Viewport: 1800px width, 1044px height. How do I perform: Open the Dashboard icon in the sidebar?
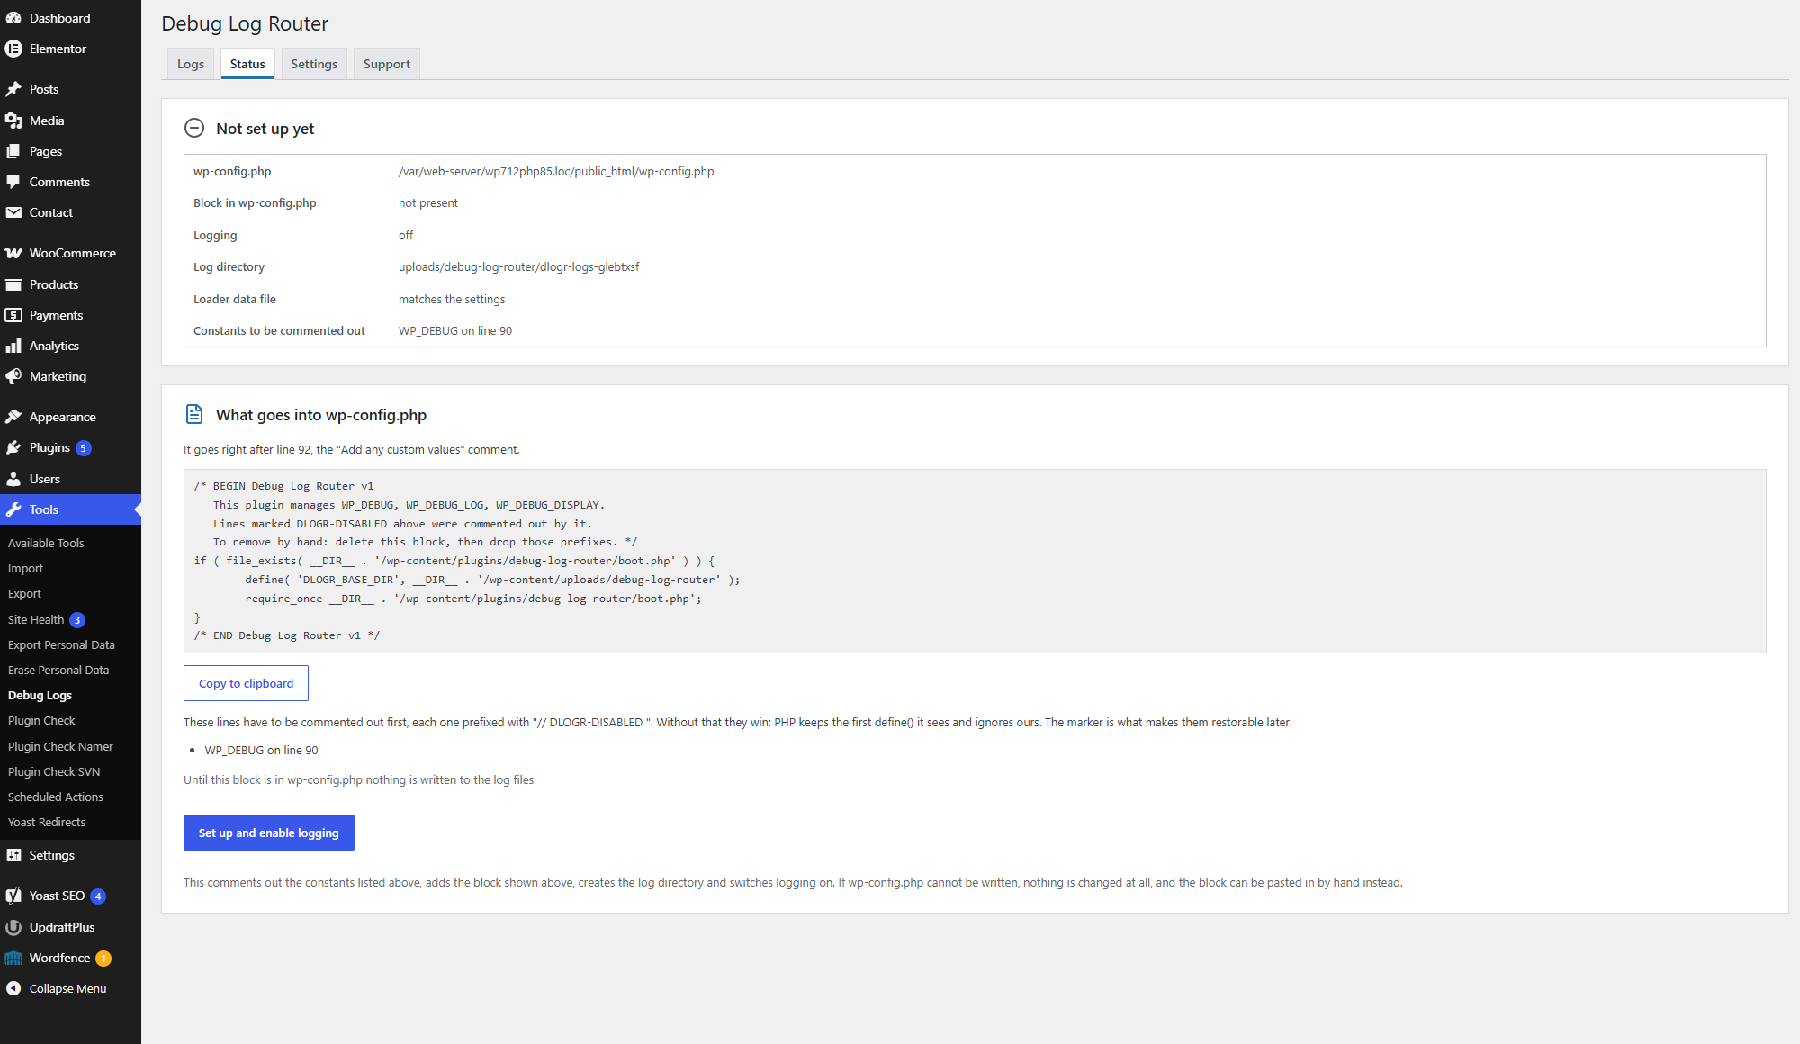(x=13, y=18)
